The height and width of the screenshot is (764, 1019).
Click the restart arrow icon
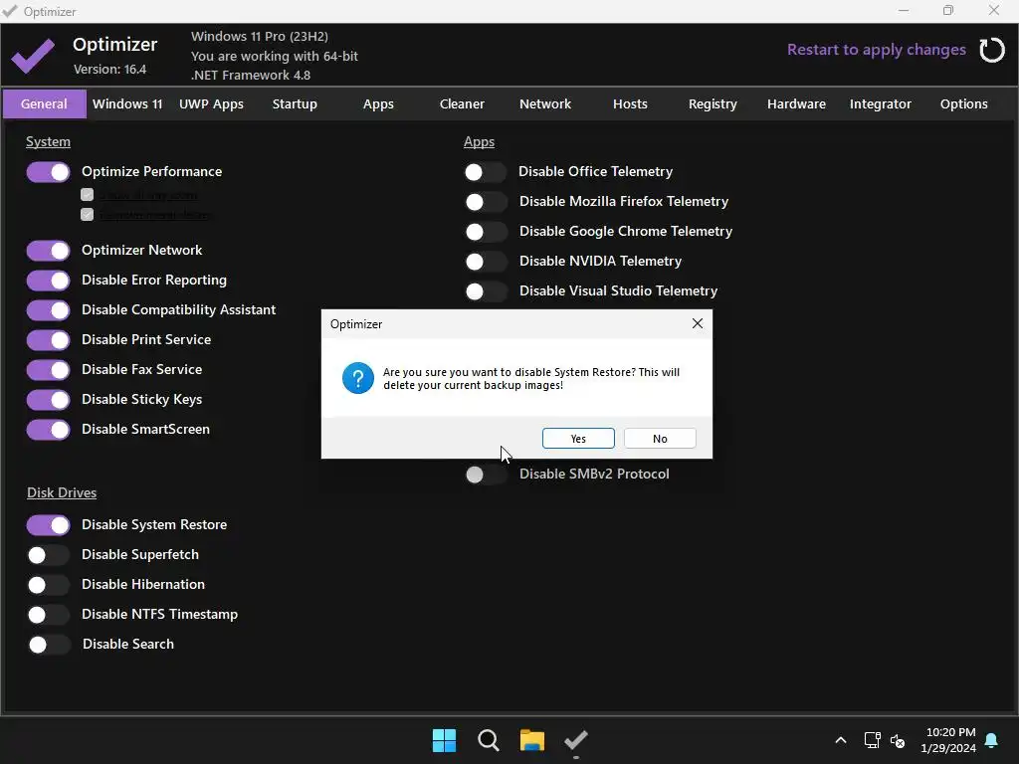992,50
